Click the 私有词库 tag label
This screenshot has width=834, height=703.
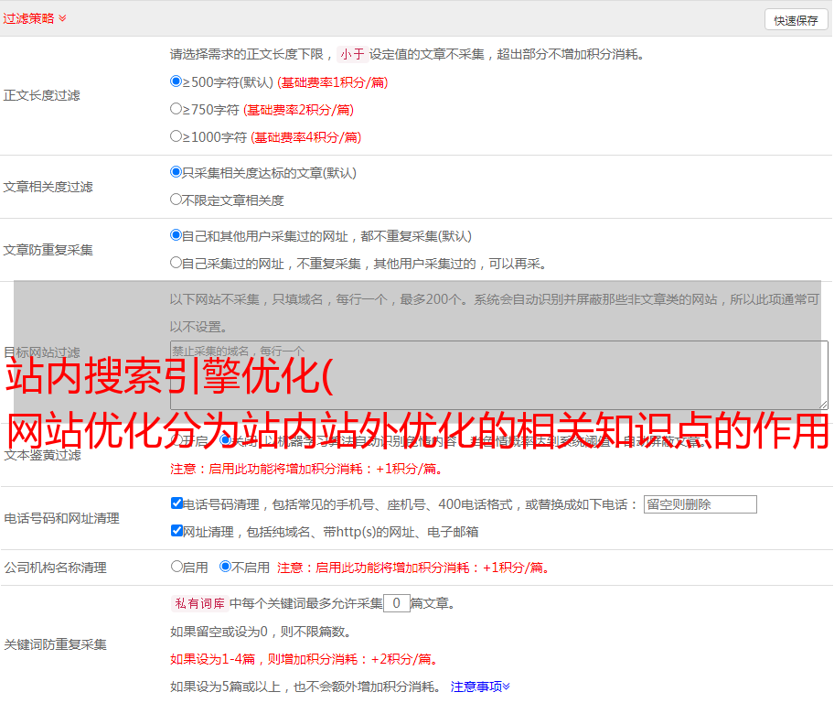[x=198, y=604]
